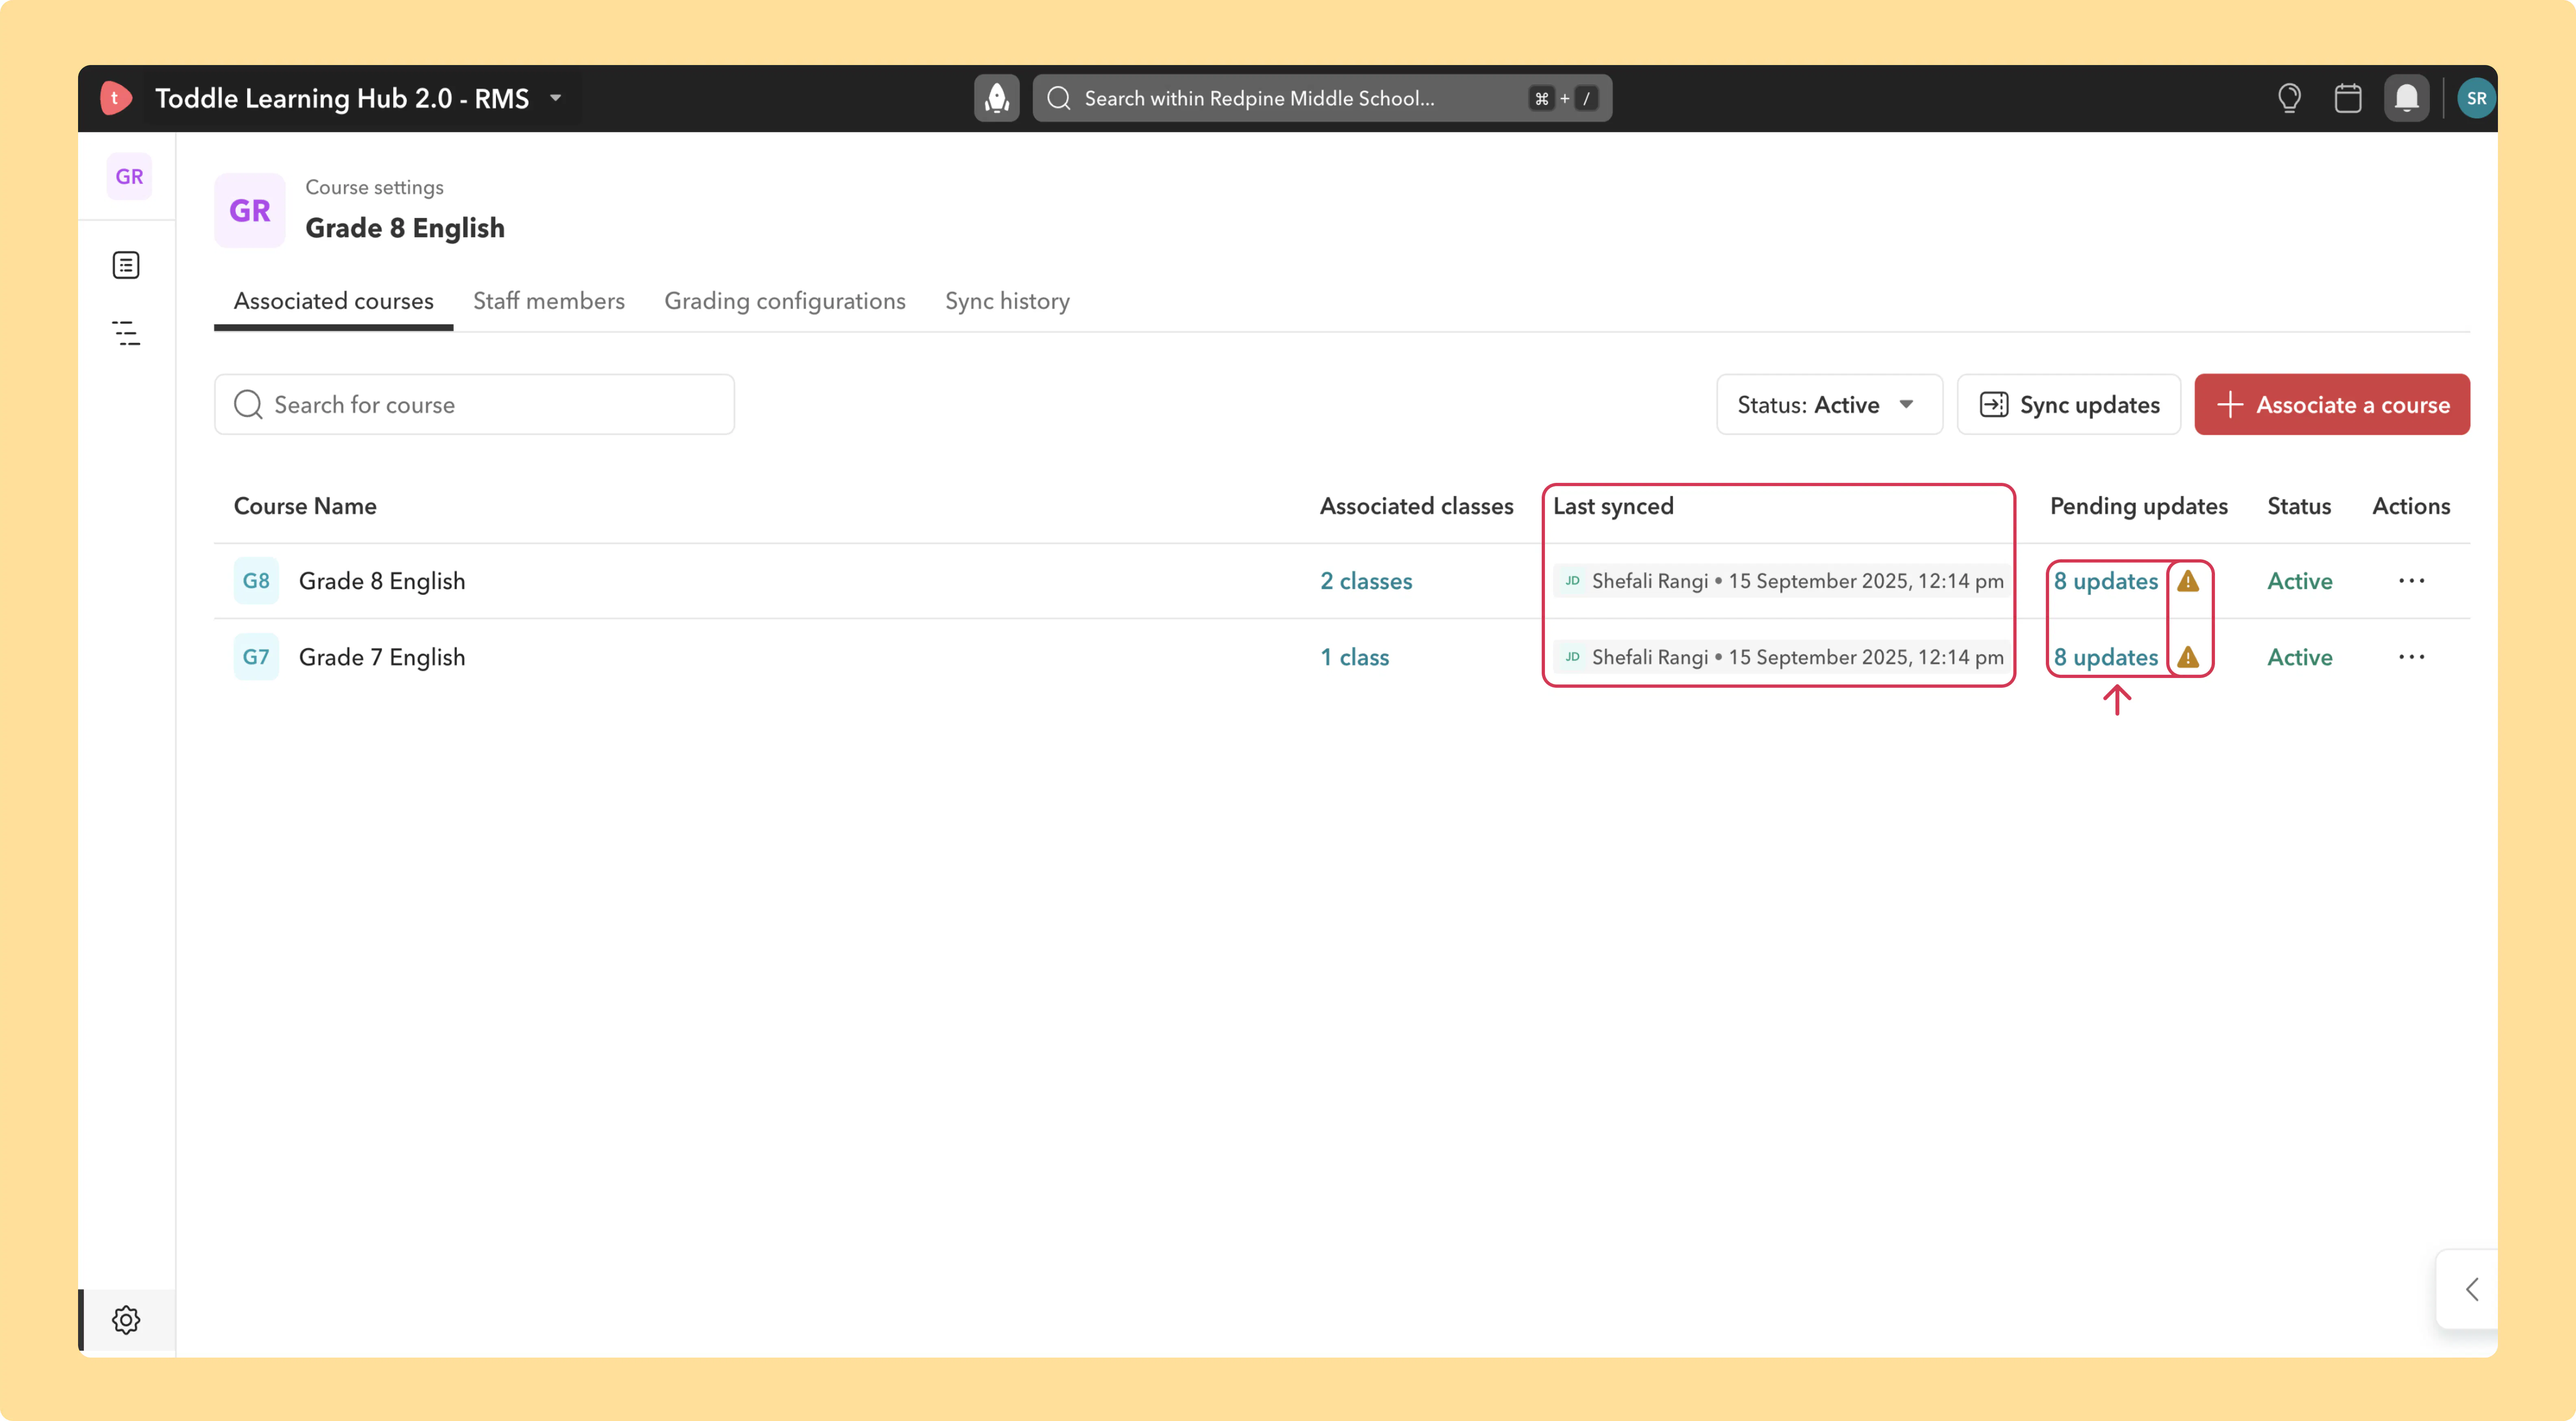The height and width of the screenshot is (1421, 2576).
Task: Open the workspace switcher dropdown arrow
Action: pos(556,98)
